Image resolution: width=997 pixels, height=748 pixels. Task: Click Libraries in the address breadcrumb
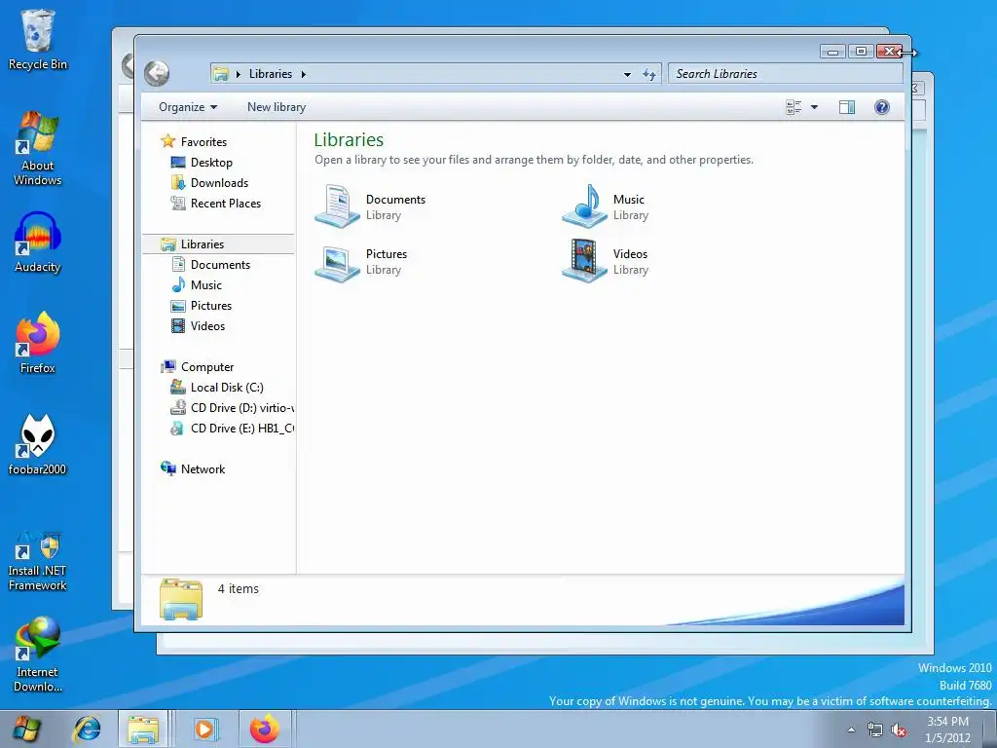pos(271,74)
